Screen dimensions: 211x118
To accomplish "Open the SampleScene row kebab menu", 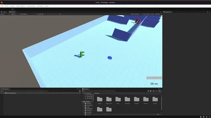I will 80,93.
